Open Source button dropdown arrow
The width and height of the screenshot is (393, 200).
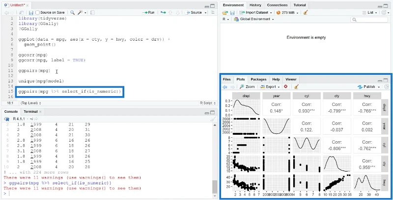point(206,13)
